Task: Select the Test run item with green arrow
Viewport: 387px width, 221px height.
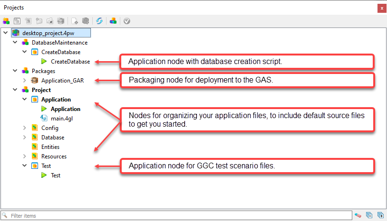Action: coord(55,175)
